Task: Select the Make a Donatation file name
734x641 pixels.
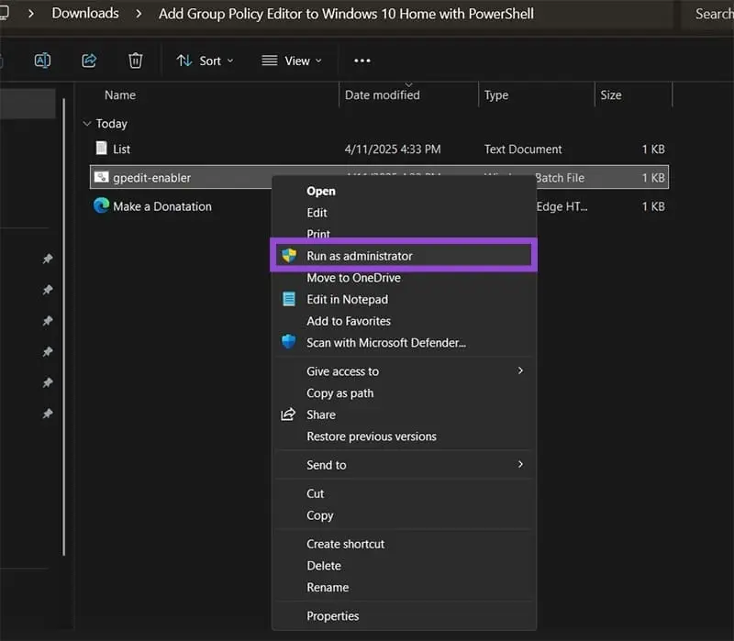Action: [x=162, y=206]
